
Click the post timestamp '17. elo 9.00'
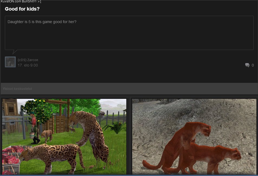pyautogui.click(x=28, y=65)
